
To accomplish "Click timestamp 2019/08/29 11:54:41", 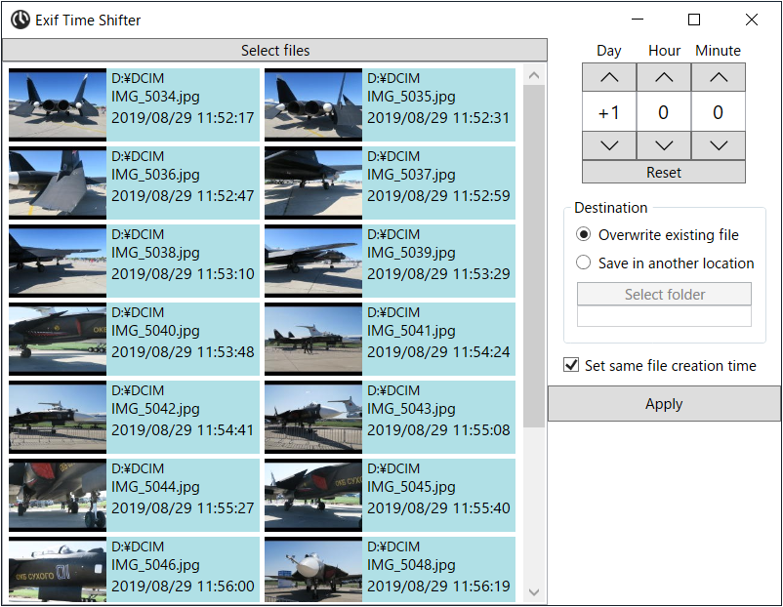I will coord(183,430).
